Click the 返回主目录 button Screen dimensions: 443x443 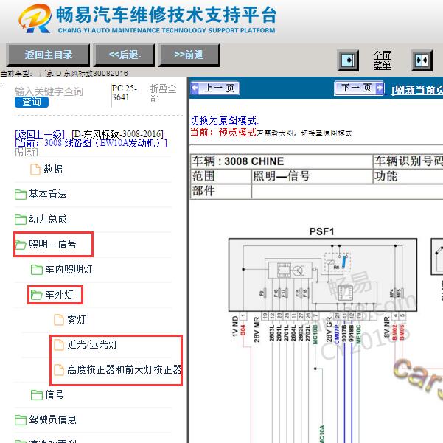48,55
